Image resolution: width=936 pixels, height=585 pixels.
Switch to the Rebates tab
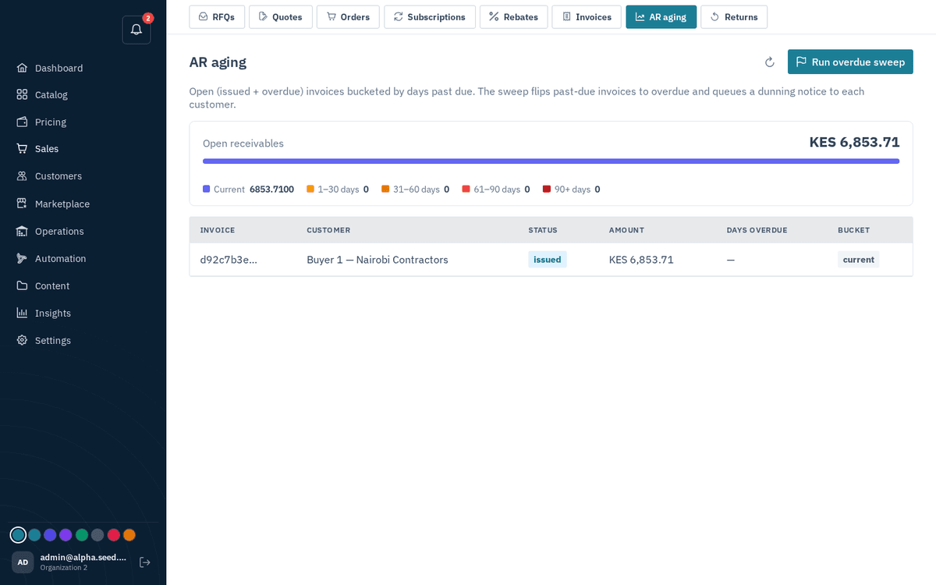514,17
